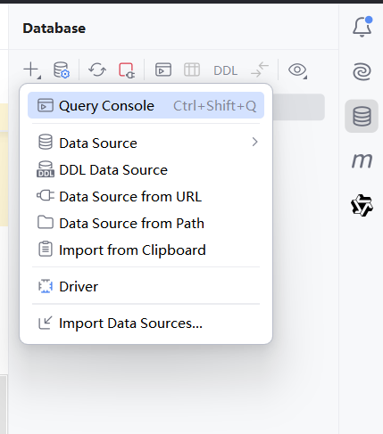The width and height of the screenshot is (383, 434).
Task: Open the eye View Options dropdown
Action: coord(297,70)
